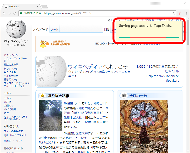Click the browser back arrow
Viewport: 190px width, 153px height.
(4, 13)
